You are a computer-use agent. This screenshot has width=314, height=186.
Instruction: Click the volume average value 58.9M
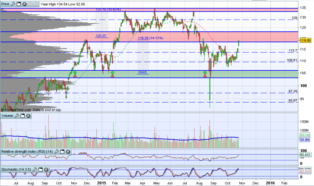(305, 140)
